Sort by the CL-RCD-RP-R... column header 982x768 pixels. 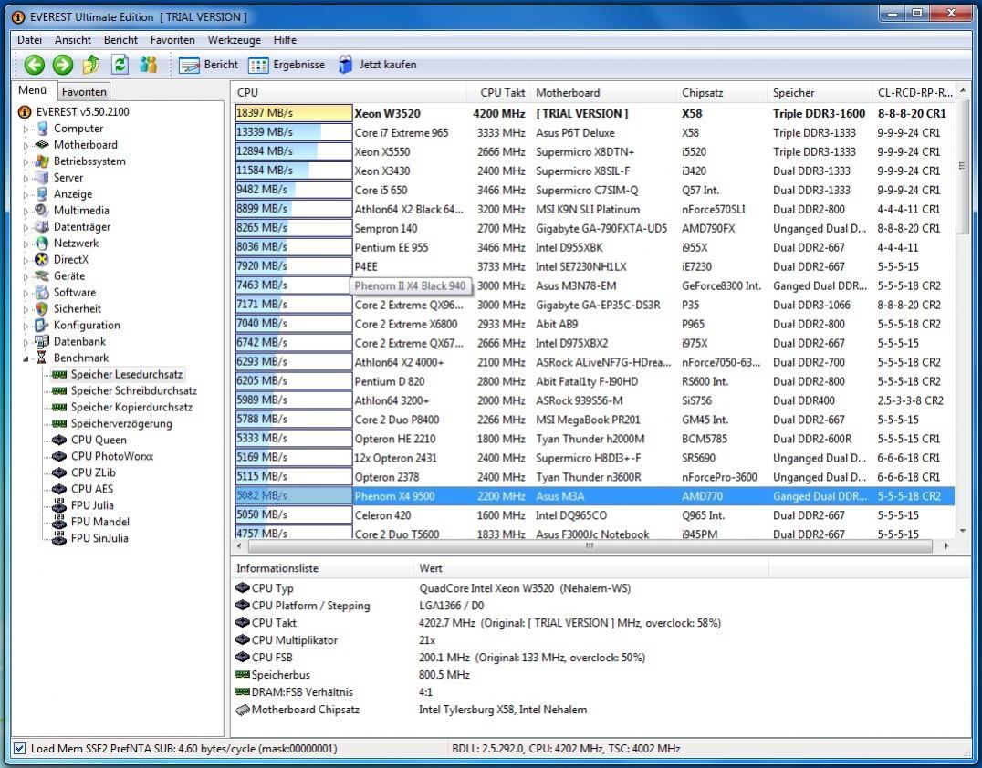click(914, 93)
